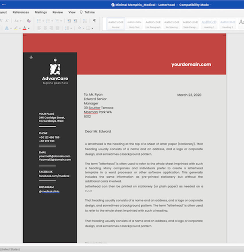Apply the Table Paragraph style
This screenshot has height=252, width=244.
(x=190, y=24)
